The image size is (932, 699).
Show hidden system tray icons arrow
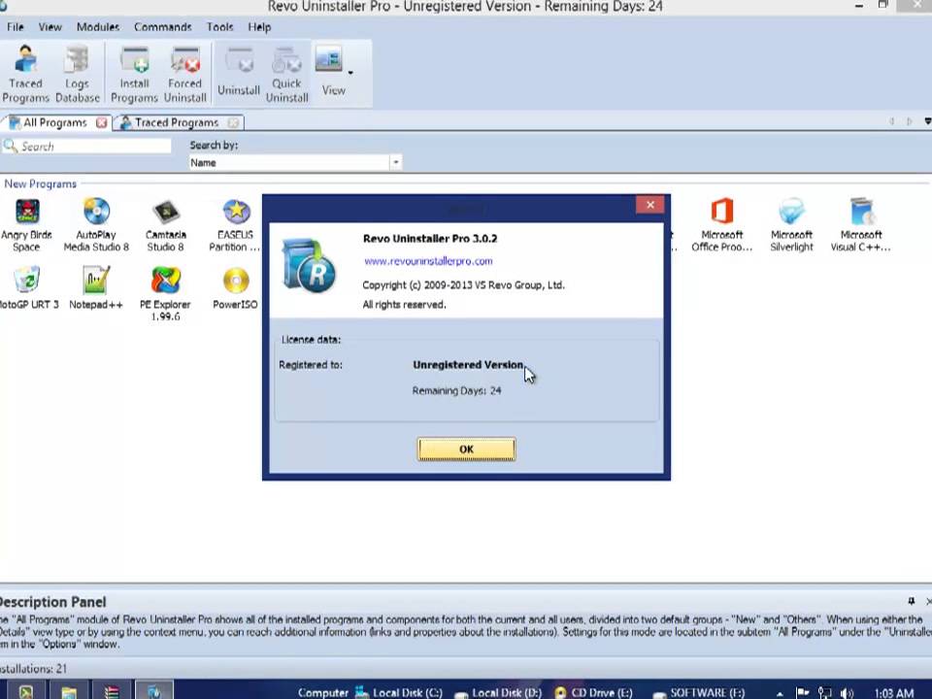[x=780, y=693]
